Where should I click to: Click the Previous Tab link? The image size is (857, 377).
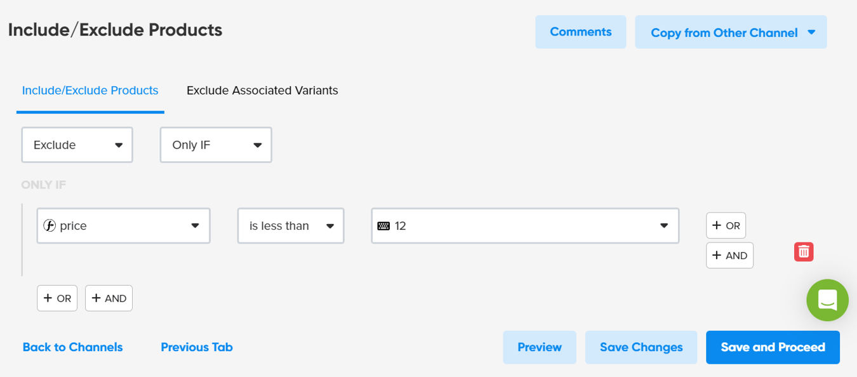coord(197,347)
